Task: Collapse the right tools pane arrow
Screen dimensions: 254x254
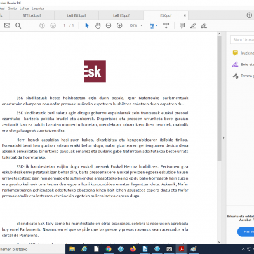Action: click(x=224, y=138)
